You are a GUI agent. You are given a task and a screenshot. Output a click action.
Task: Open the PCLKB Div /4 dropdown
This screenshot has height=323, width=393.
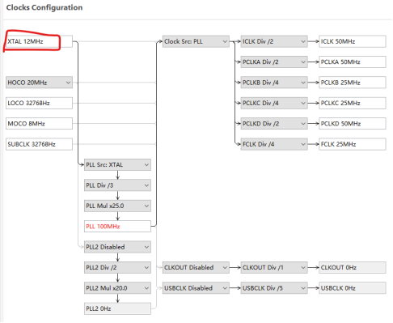274,83
